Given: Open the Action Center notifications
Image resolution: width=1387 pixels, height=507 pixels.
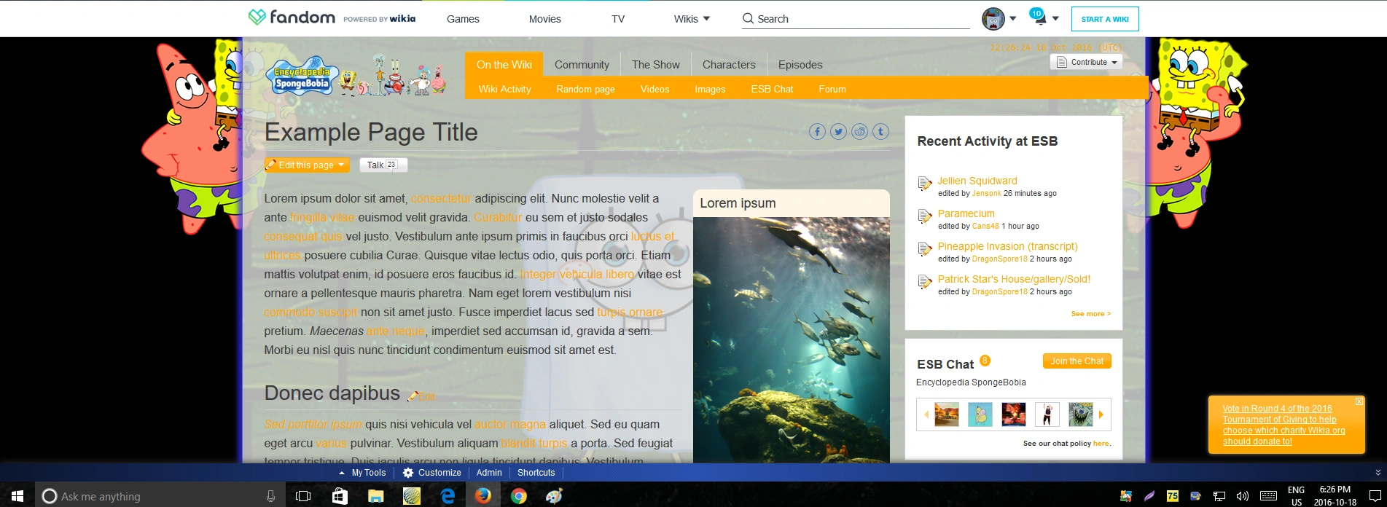Looking at the screenshot, I should point(1375,496).
